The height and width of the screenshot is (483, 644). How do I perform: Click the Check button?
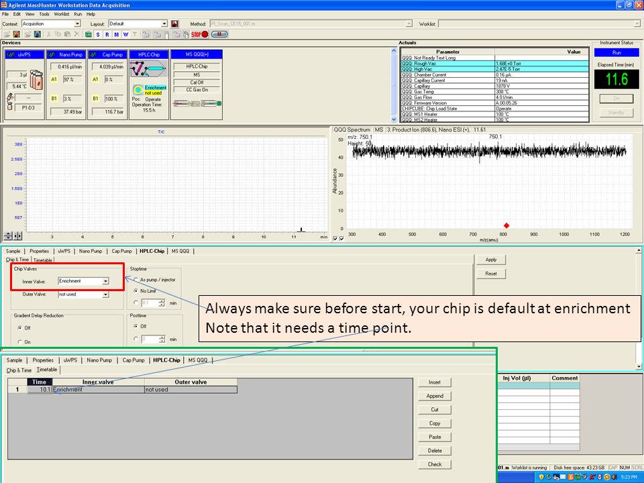click(435, 464)
